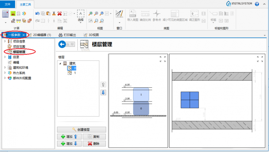Open the 文件 menu
The width and height of the screenshot is (269, 152).
7,4
